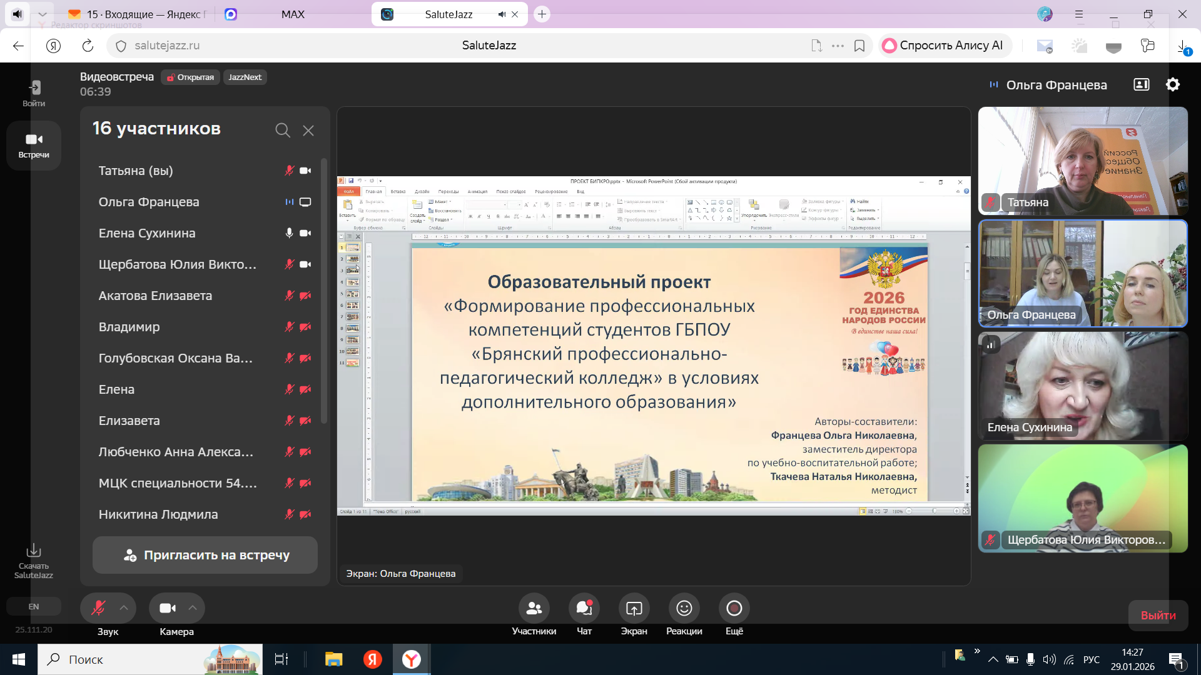Unmute microphone with Звук toggle
Screen dimensions: 1201x675
98,608
